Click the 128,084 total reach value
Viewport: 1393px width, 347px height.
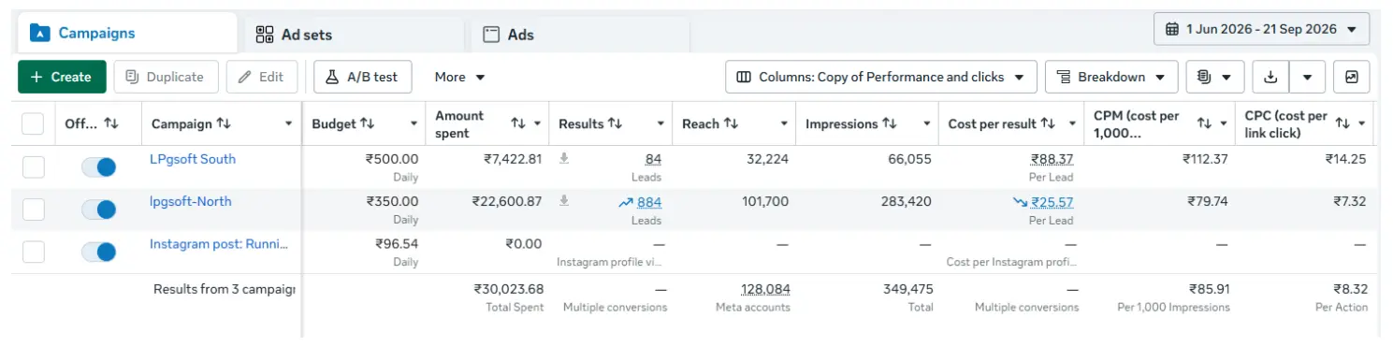point(765,289)
